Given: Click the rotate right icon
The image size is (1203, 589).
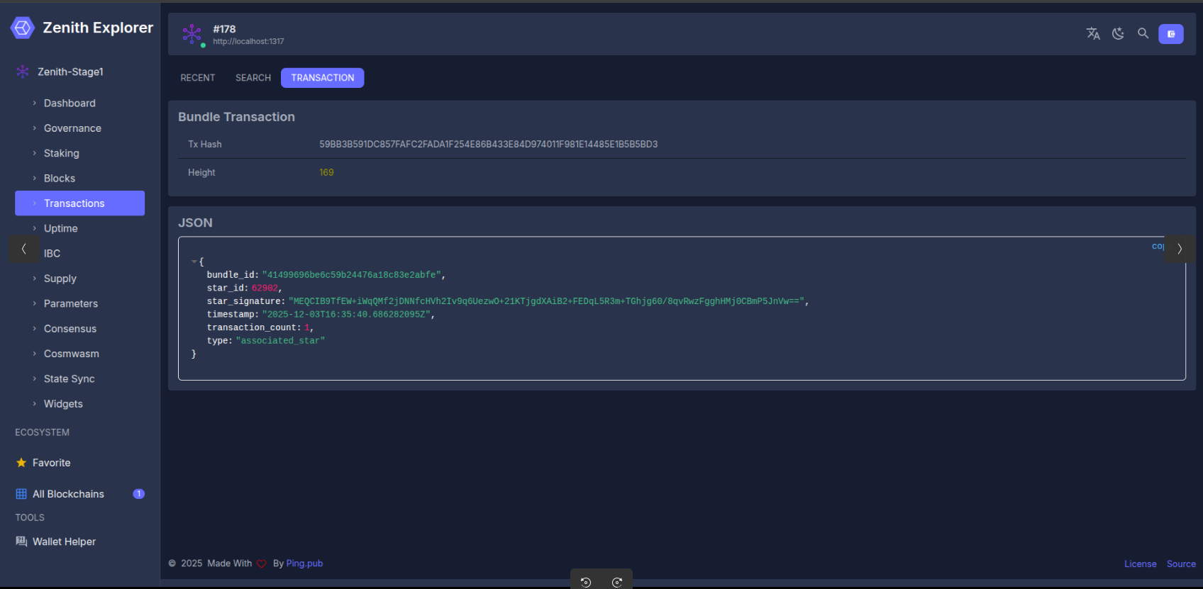Looking at the screenshot, I should pos(617,582).
